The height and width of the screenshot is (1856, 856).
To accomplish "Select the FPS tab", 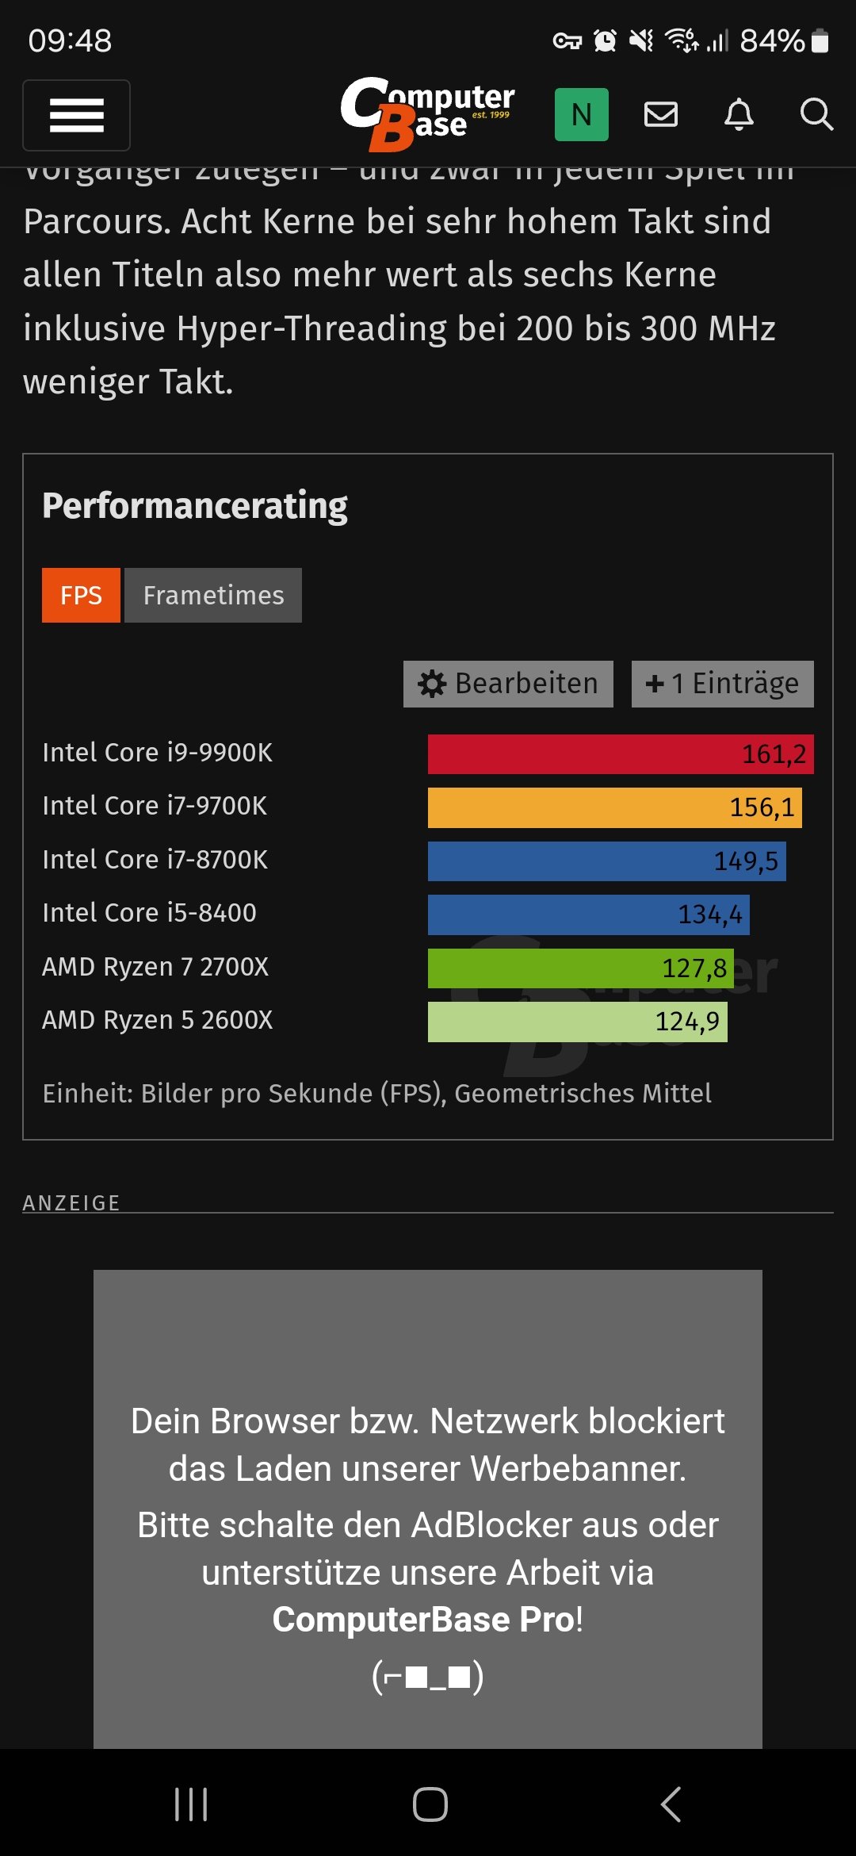I will pyautogui.click(x=81, y=596).
